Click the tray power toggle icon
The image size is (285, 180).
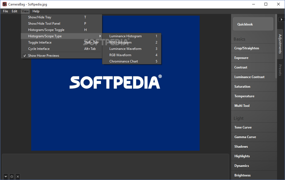pyautogui.click(x=12, y=176)
